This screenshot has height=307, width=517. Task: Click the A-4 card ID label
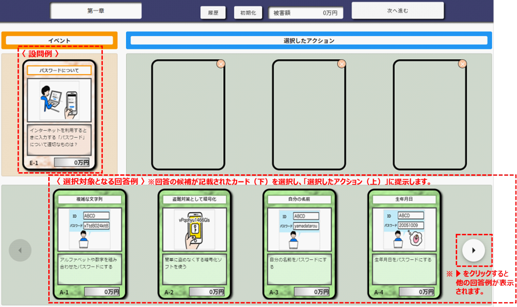click(x=378, y=292)
